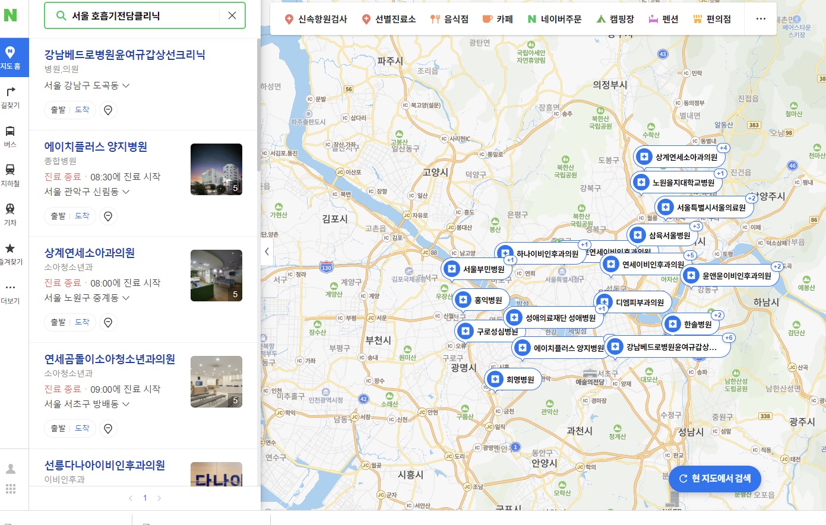This screenshot has height=525, width=826.
Task: Set 도착 for 상계연세소아과의원
Action: [x=82, y=322]
